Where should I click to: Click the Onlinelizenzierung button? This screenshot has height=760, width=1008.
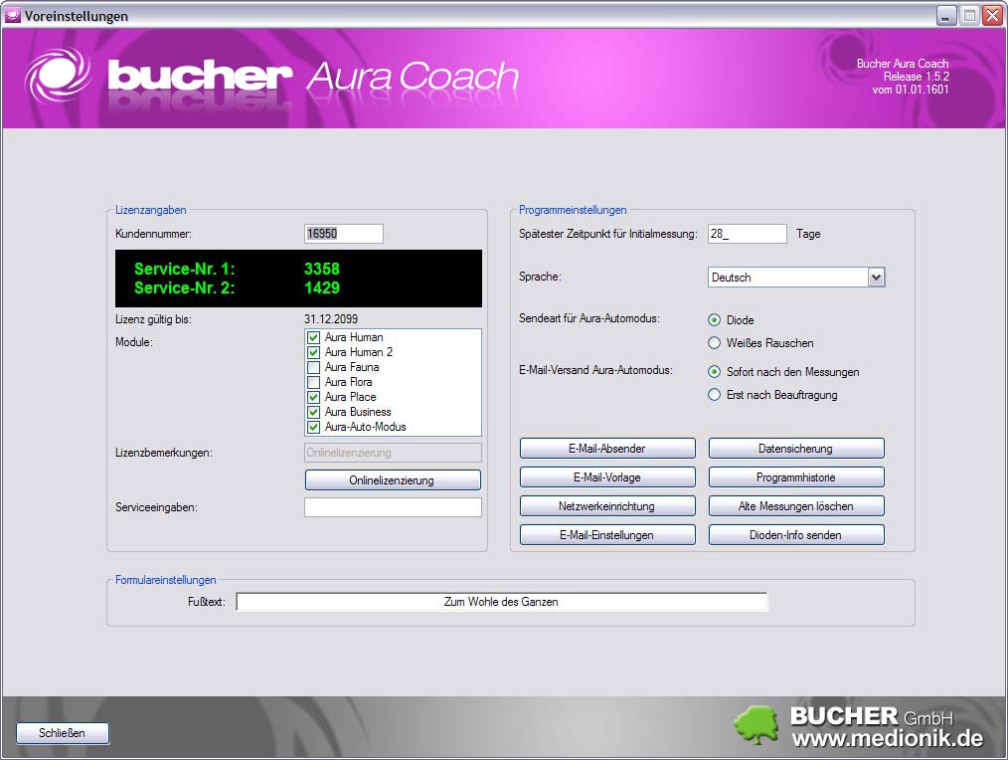click(392, 480)
